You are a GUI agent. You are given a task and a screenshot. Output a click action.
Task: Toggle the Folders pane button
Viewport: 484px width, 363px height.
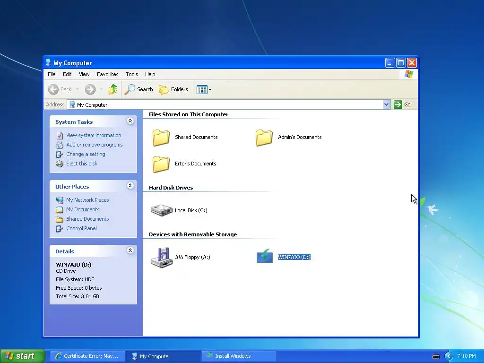coord(173,89)
